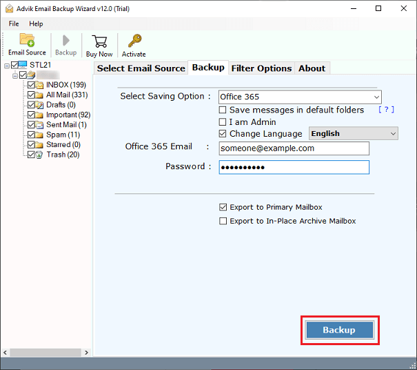Click the [ ? ] help link
Viewport: 417px width, 370px height.
pos(387,110)
